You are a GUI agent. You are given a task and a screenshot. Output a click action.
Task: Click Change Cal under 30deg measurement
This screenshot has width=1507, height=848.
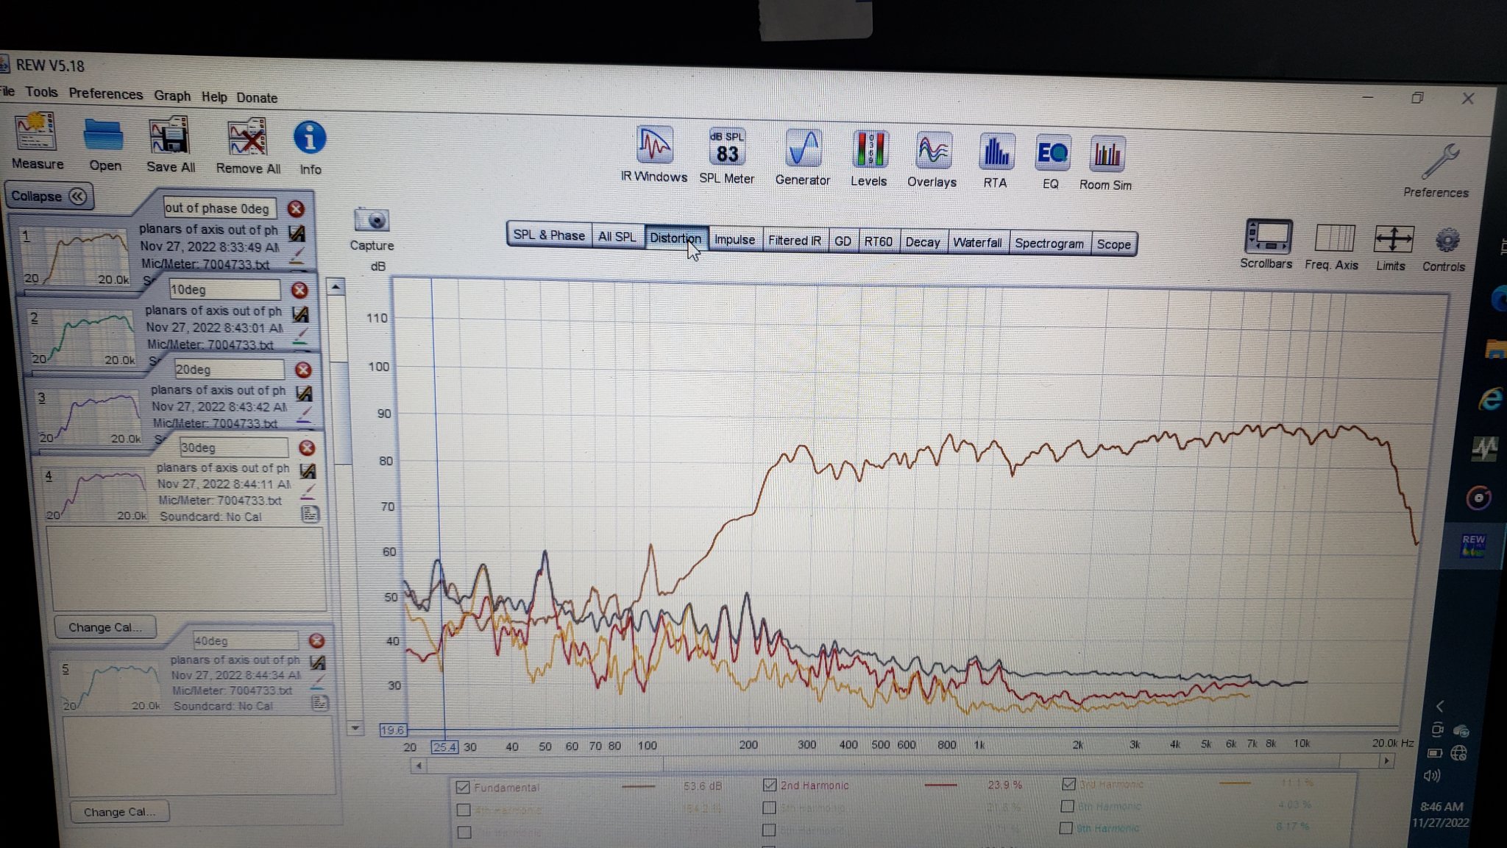[105, 627]
